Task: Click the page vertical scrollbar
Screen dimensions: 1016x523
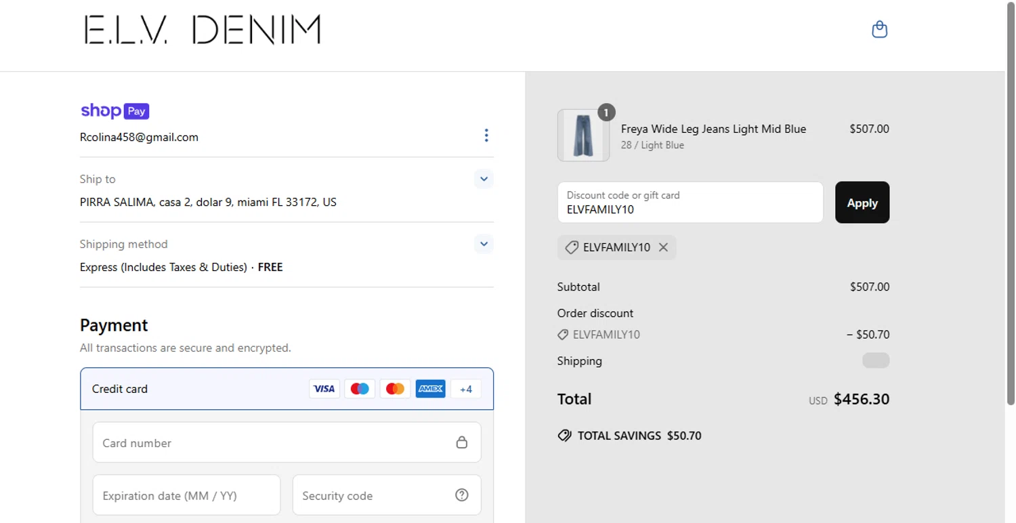Action: coord(1011,203)
